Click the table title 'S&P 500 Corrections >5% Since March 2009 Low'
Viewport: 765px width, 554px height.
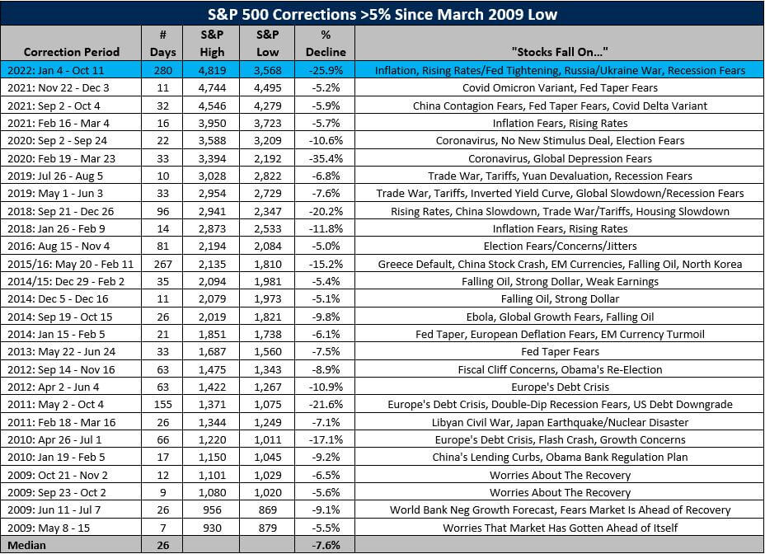pos(382,14)
